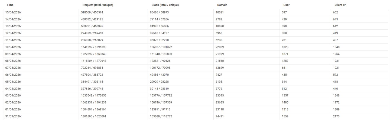Click the User column header

(287, 5)
